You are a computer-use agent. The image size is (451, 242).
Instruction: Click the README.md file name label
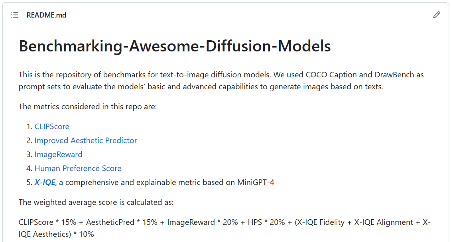(46, 15)
